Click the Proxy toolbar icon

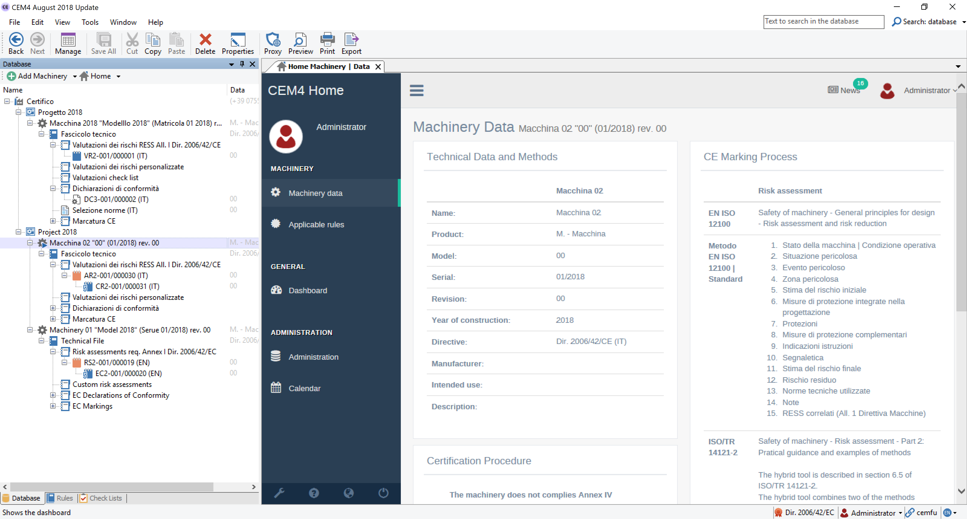(x=273, y=44)
